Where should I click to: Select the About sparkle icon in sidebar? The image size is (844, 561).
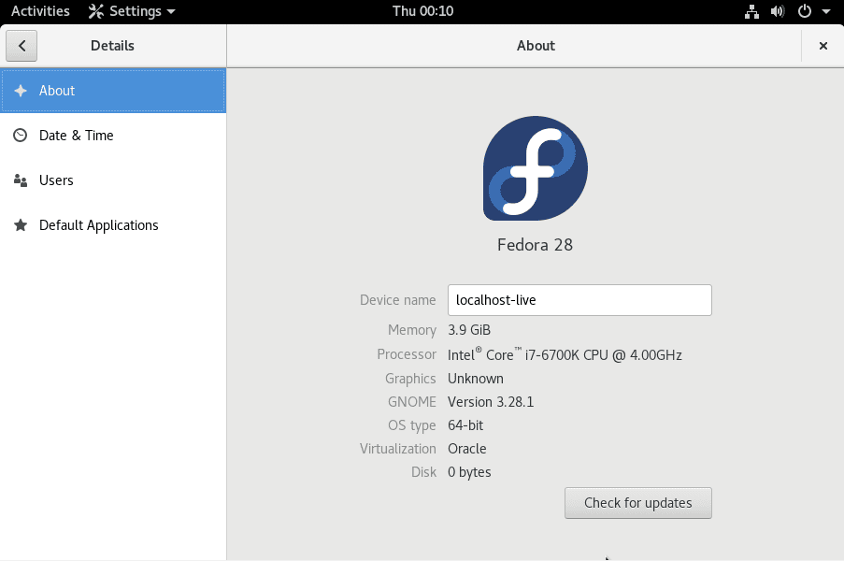(x=21, y=91)
